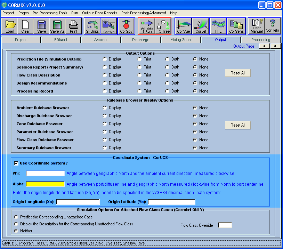Click the Phi angle input field
This screenshot has width=283, height=249.
45,174
